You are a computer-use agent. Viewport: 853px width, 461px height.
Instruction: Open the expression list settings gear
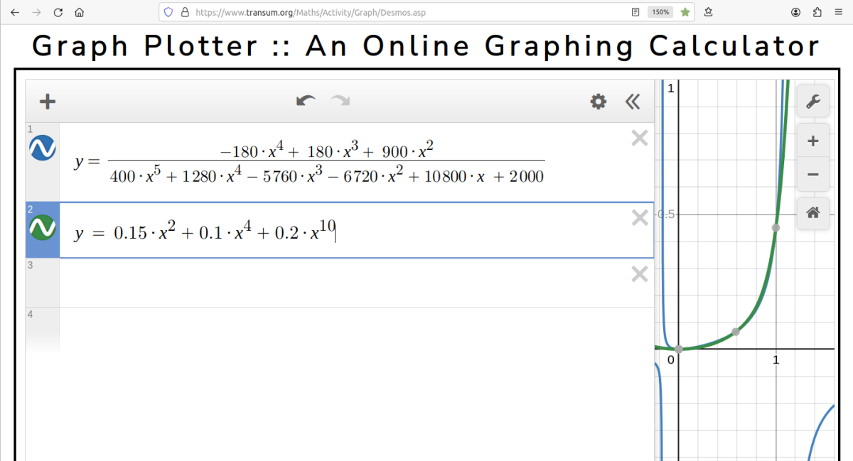pyautogui.click(x=599, y=102)
